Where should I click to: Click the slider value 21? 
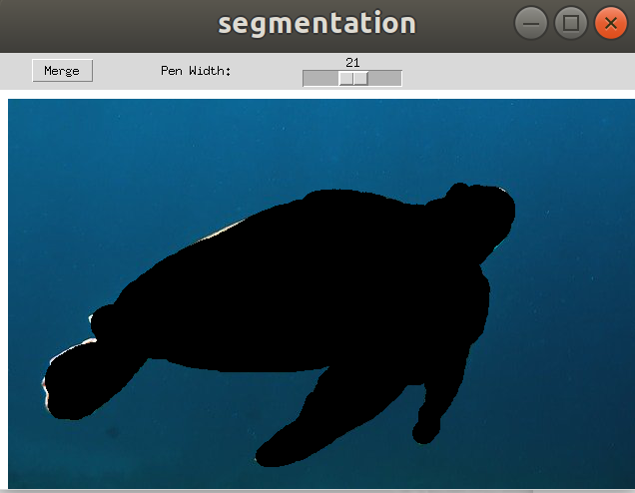coord(352,62)
